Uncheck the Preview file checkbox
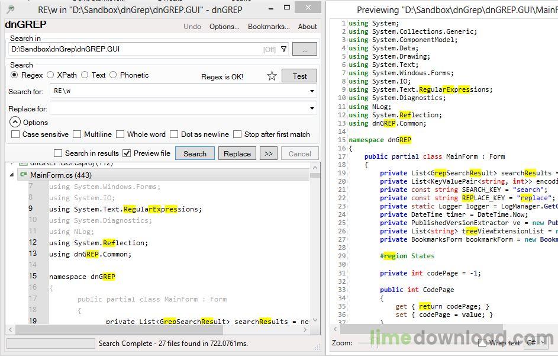 [127, 153]
